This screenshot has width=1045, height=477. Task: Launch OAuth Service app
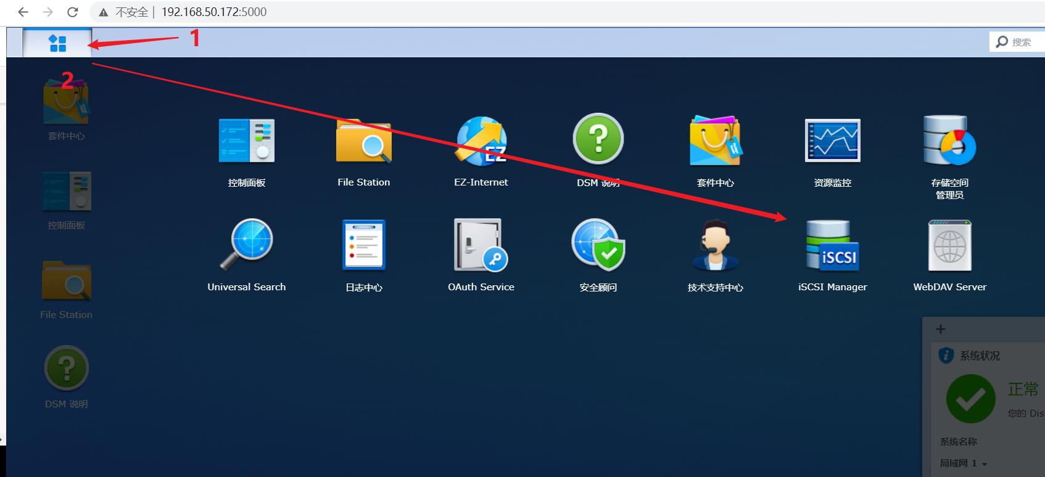(481, 245)
